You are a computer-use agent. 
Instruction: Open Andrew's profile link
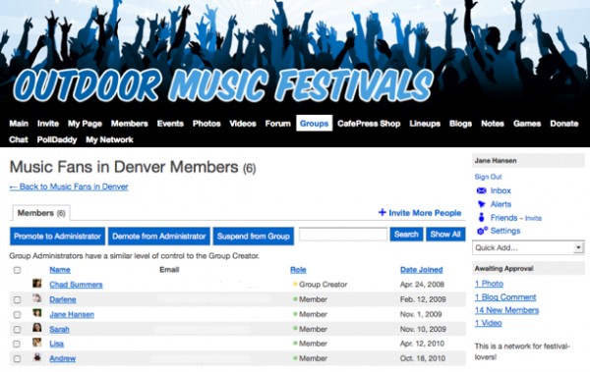(63, 358)
